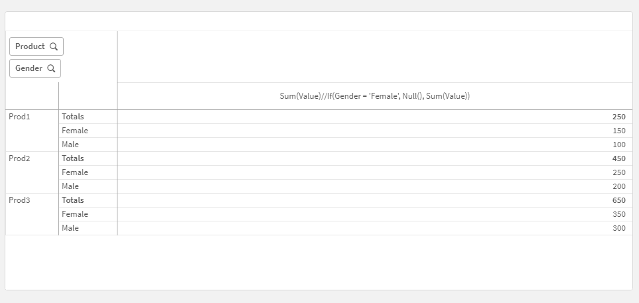639x303 pixels.
Task: Select Male under Prod1
Action: [70, 145]
